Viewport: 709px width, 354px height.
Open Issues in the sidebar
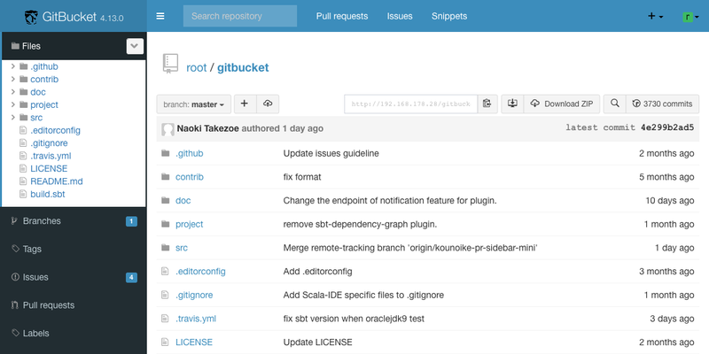(74, 277)
